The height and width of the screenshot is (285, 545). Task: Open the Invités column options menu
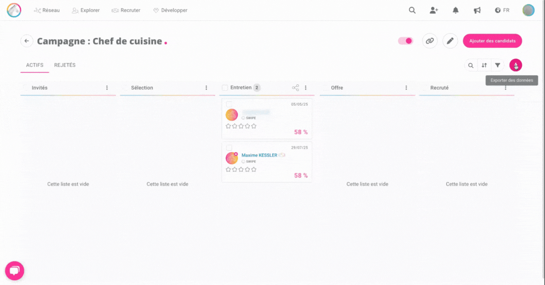(x=107, y=88)
